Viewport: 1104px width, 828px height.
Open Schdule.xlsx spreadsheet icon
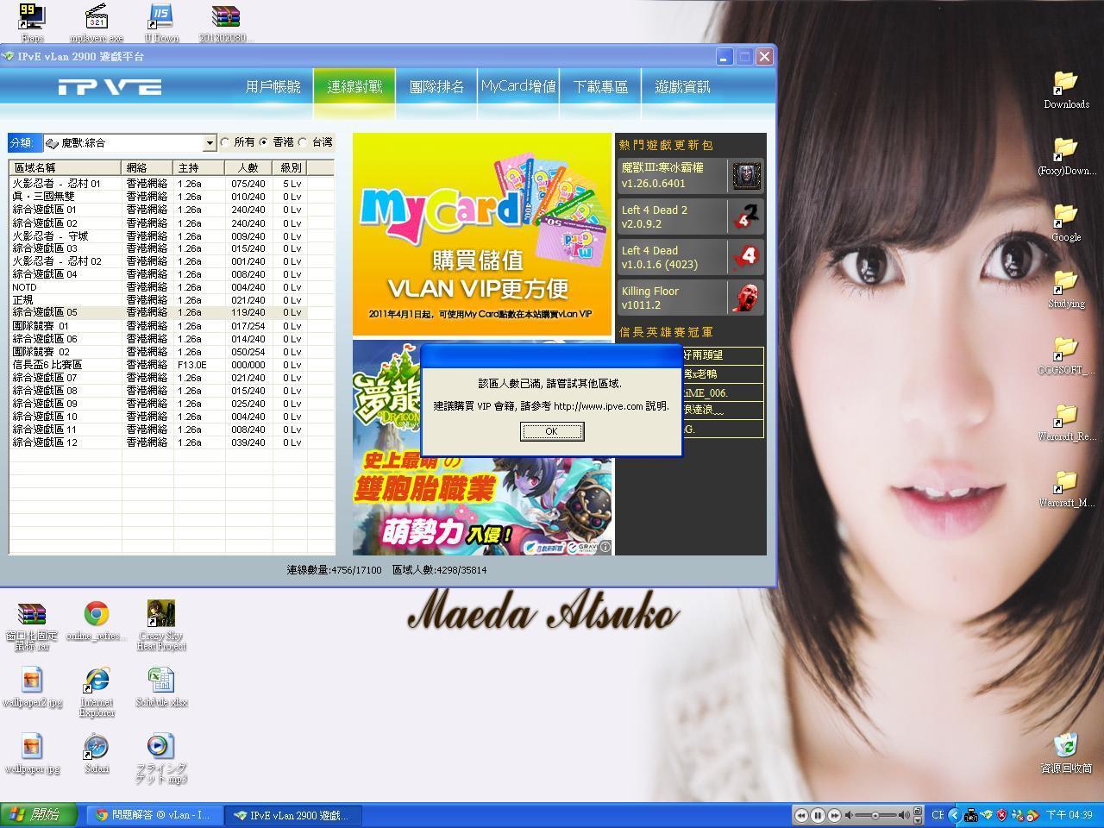161,687
